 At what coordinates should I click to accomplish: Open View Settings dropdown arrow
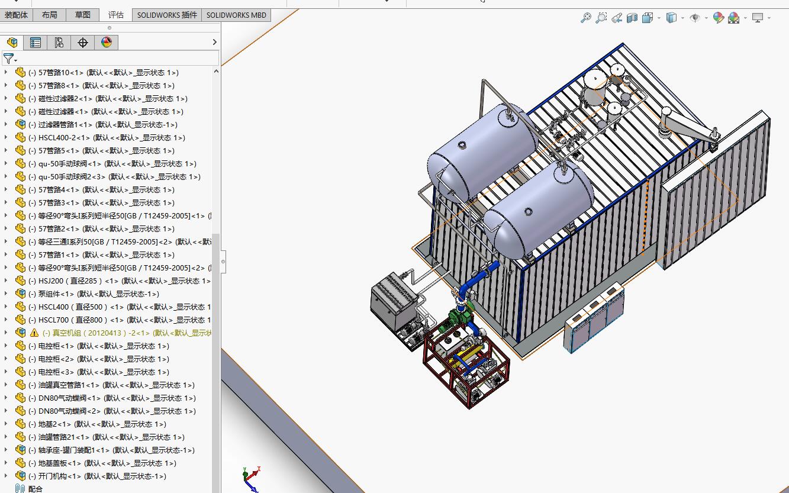tap(769, 18)
